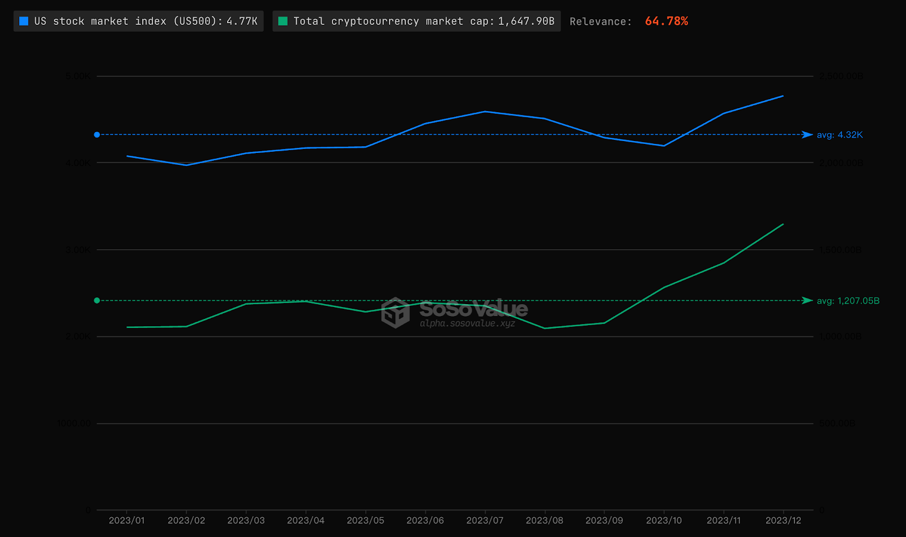Select the 2023/12 x-axis label
Screen dimensions: 906x537
783,521
